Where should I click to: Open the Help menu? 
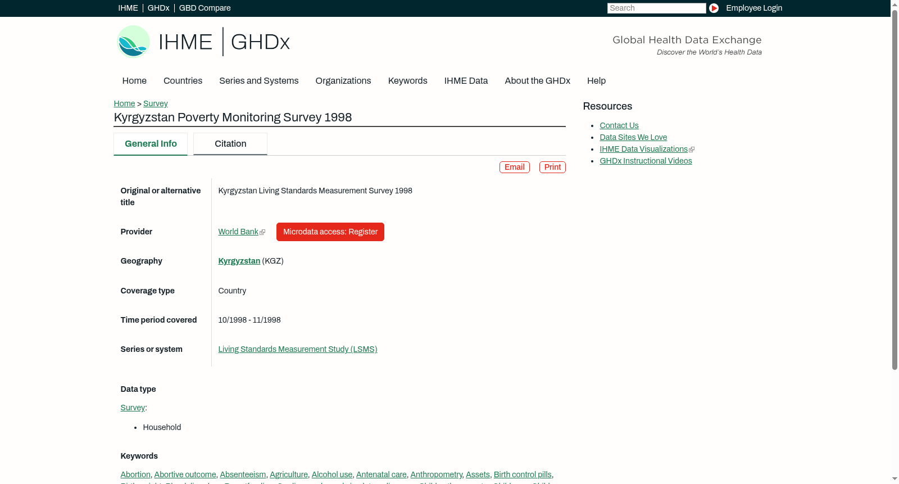pyautogui.click(x=596, y=80)
